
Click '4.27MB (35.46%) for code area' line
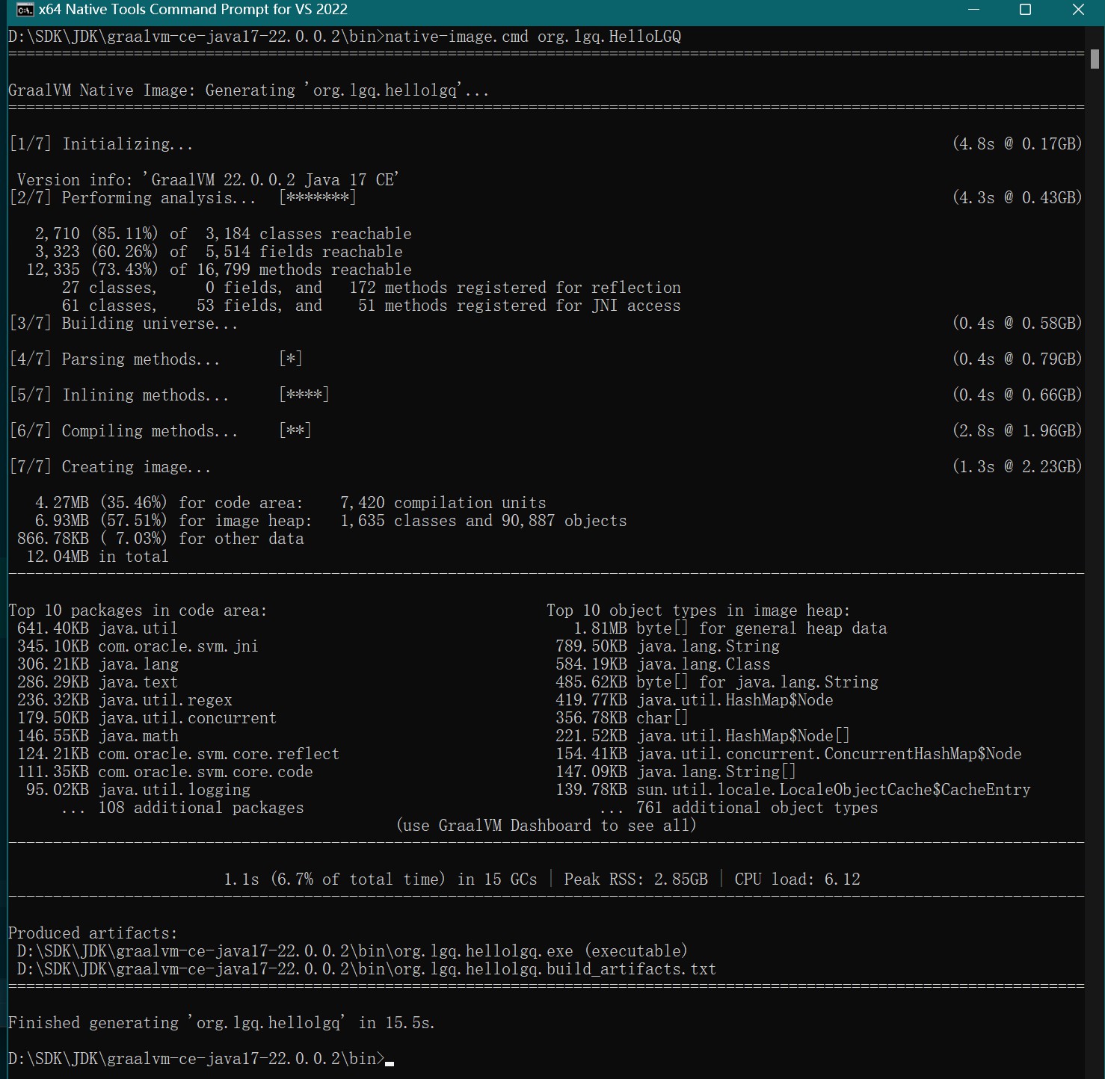[290, 503]
